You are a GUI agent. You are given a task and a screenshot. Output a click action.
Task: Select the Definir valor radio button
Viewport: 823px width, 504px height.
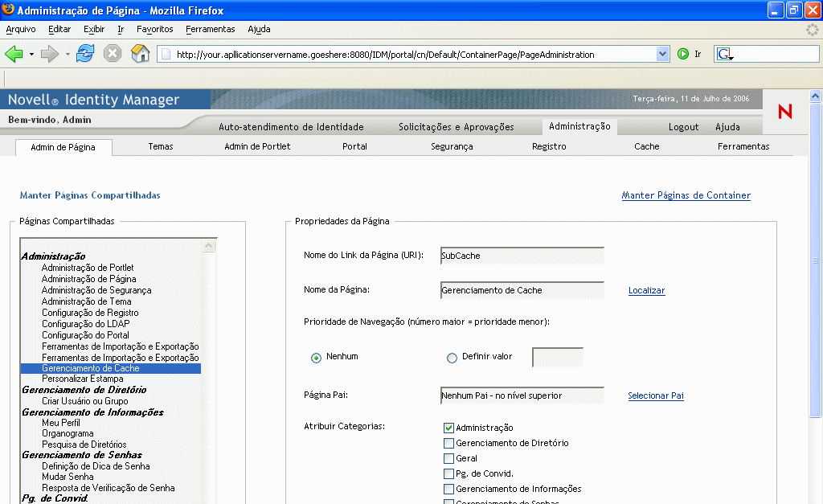452,358
